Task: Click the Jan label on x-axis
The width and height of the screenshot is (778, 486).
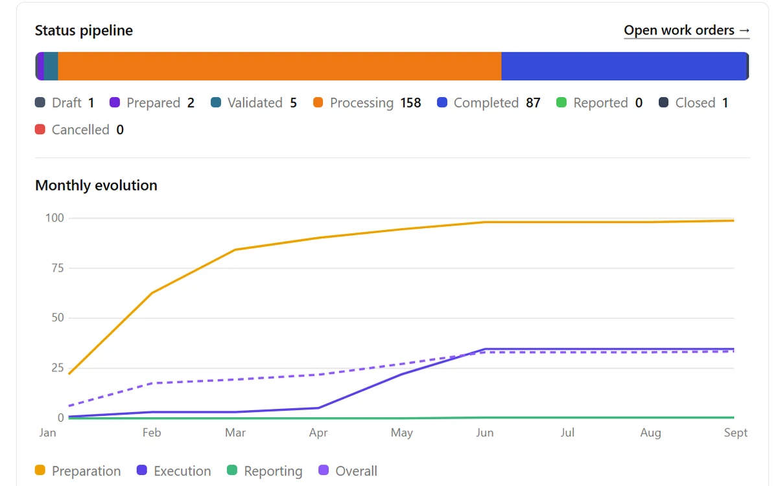Action: point(47,432)
